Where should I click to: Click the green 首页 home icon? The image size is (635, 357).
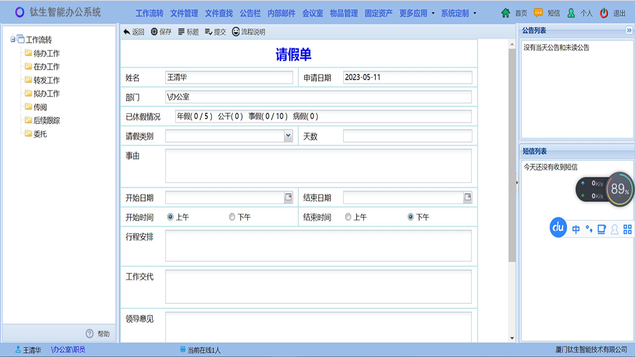(x=506, y=13)
